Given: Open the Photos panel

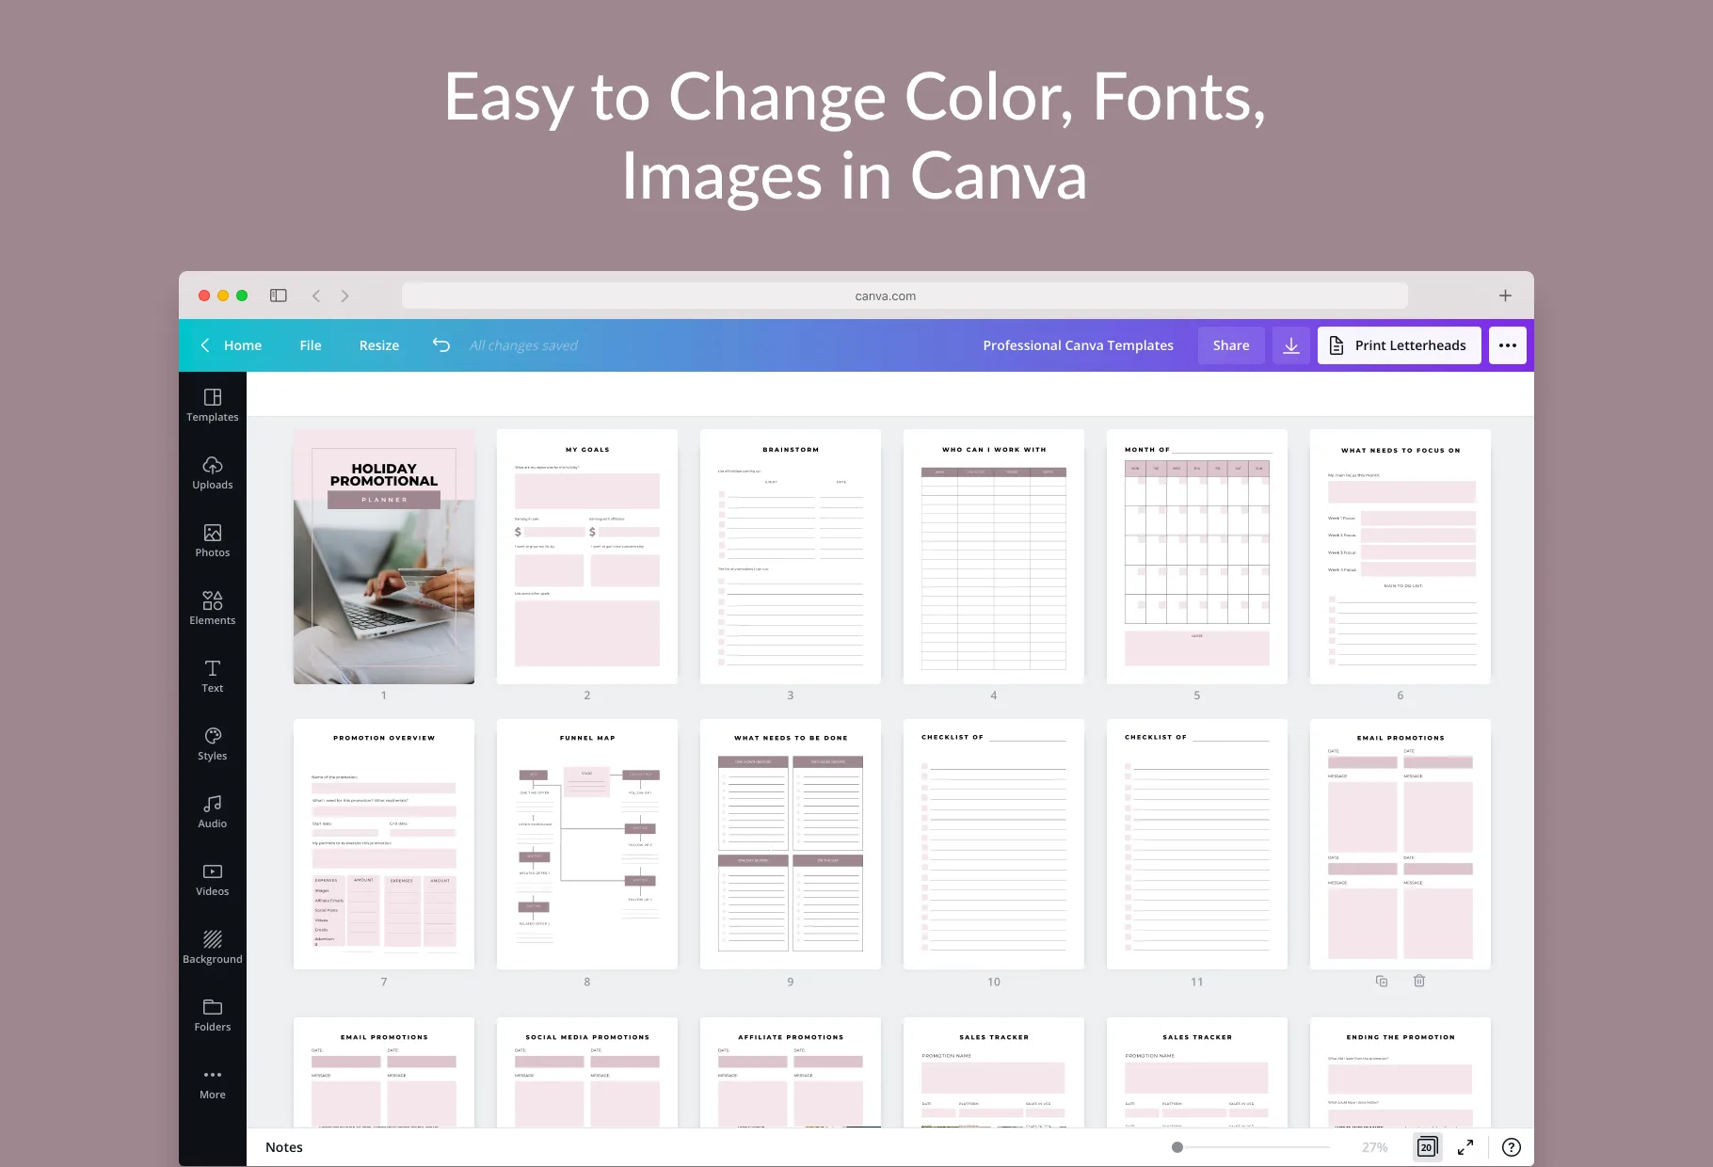Looking at the screenshot, I should point(213,541).
